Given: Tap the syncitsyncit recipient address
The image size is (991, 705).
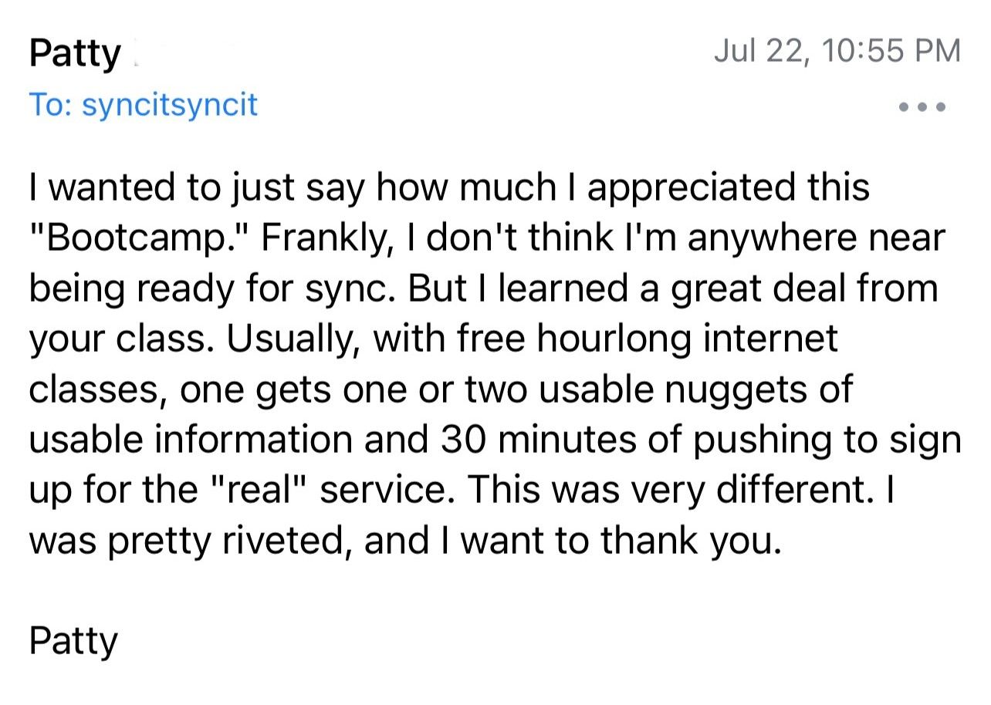Looking at the screenshot, I should 169,105.
